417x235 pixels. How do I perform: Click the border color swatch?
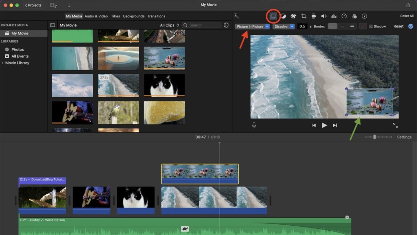[x=363, y=26]
